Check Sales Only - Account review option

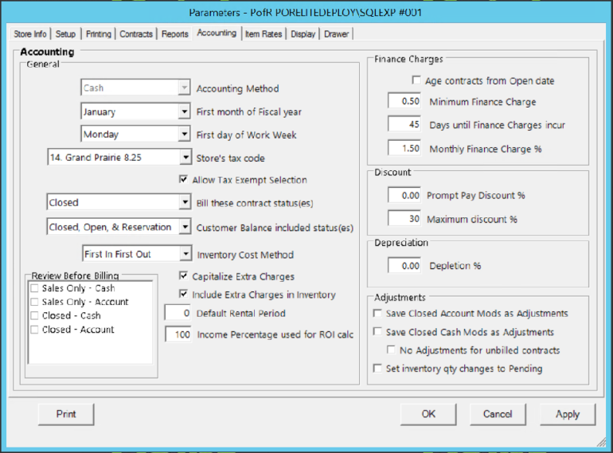click(x=35, y=302)
